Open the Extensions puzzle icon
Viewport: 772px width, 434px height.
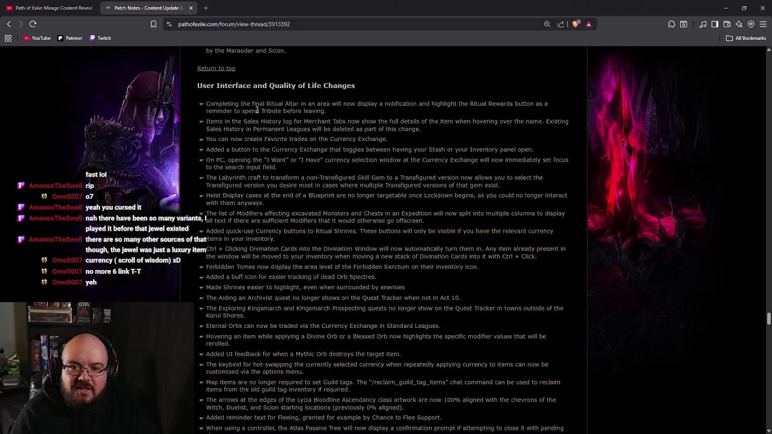[x=671, y=24]
